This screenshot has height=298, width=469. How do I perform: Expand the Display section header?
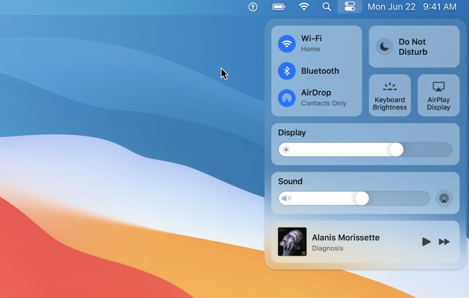[x=292, y=133]
